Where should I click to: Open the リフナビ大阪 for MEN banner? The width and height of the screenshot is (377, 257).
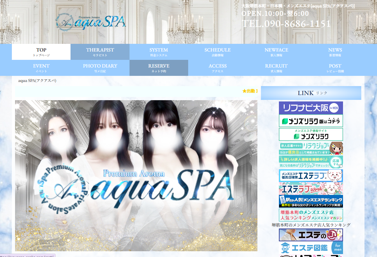tap(311, 108)
